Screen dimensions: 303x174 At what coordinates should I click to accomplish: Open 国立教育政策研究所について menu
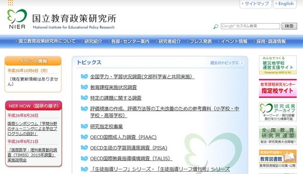(x=45, y=41)
